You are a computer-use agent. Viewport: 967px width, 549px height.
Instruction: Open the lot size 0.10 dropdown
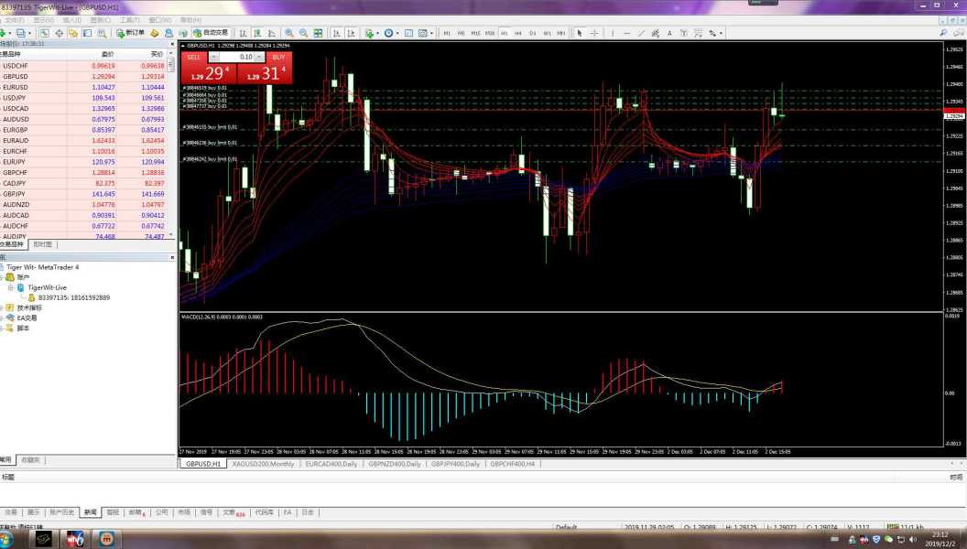click(260, 57)
